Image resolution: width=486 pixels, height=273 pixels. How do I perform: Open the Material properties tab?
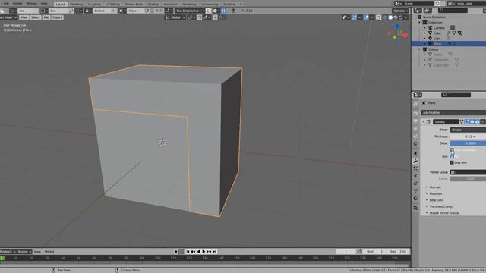pos(415,199)
